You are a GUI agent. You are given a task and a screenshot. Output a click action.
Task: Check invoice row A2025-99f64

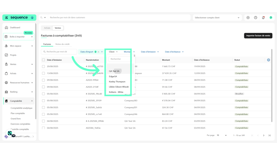click(x=43, y=80)
